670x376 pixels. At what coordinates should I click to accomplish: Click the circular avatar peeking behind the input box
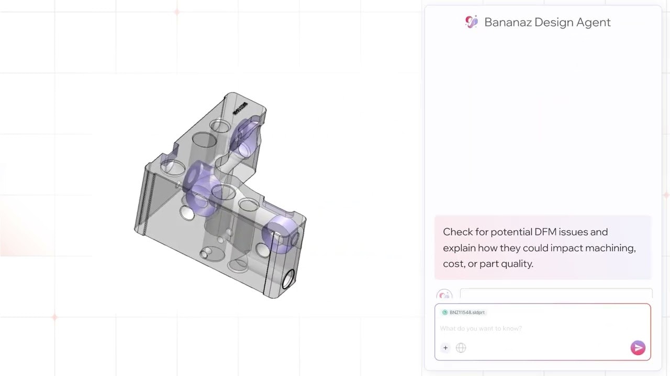tap(444, 295)
